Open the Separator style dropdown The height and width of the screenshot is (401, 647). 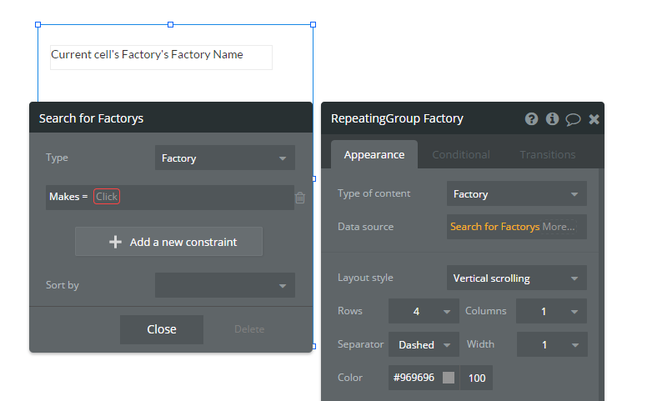[425, 344]
